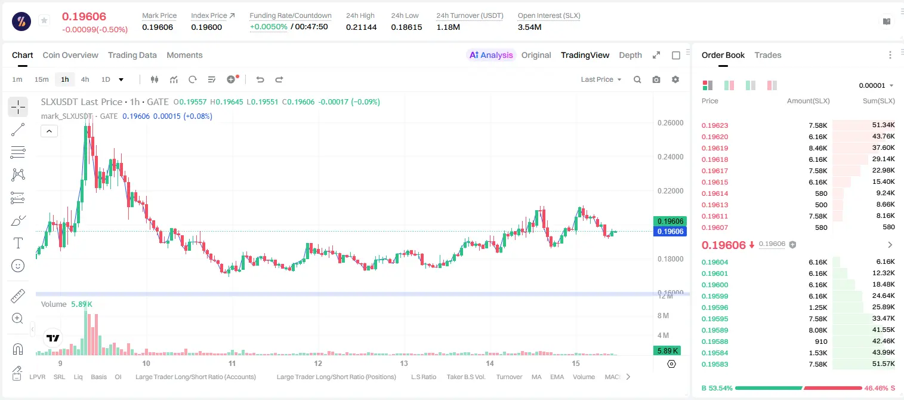
Task: Click the 0.19623 ask price row
Action: (798, 125)
